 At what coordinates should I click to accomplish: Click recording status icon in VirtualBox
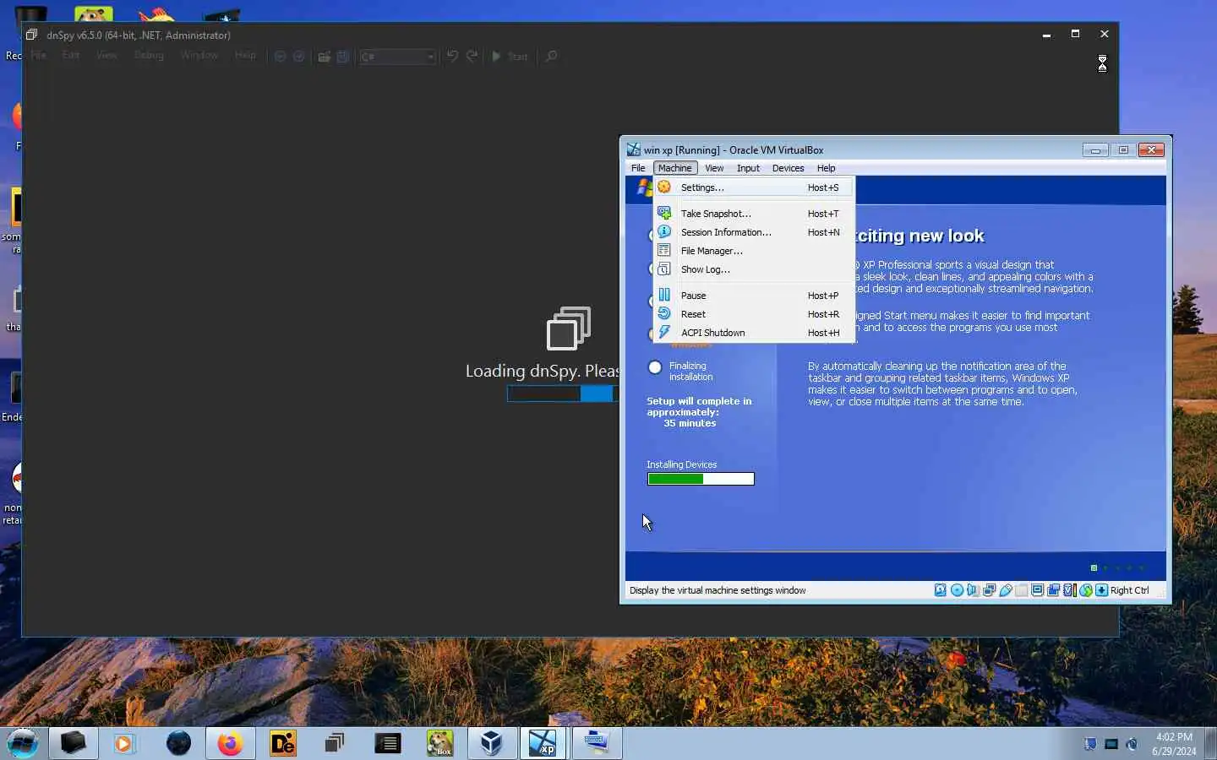coord(1053,590)
